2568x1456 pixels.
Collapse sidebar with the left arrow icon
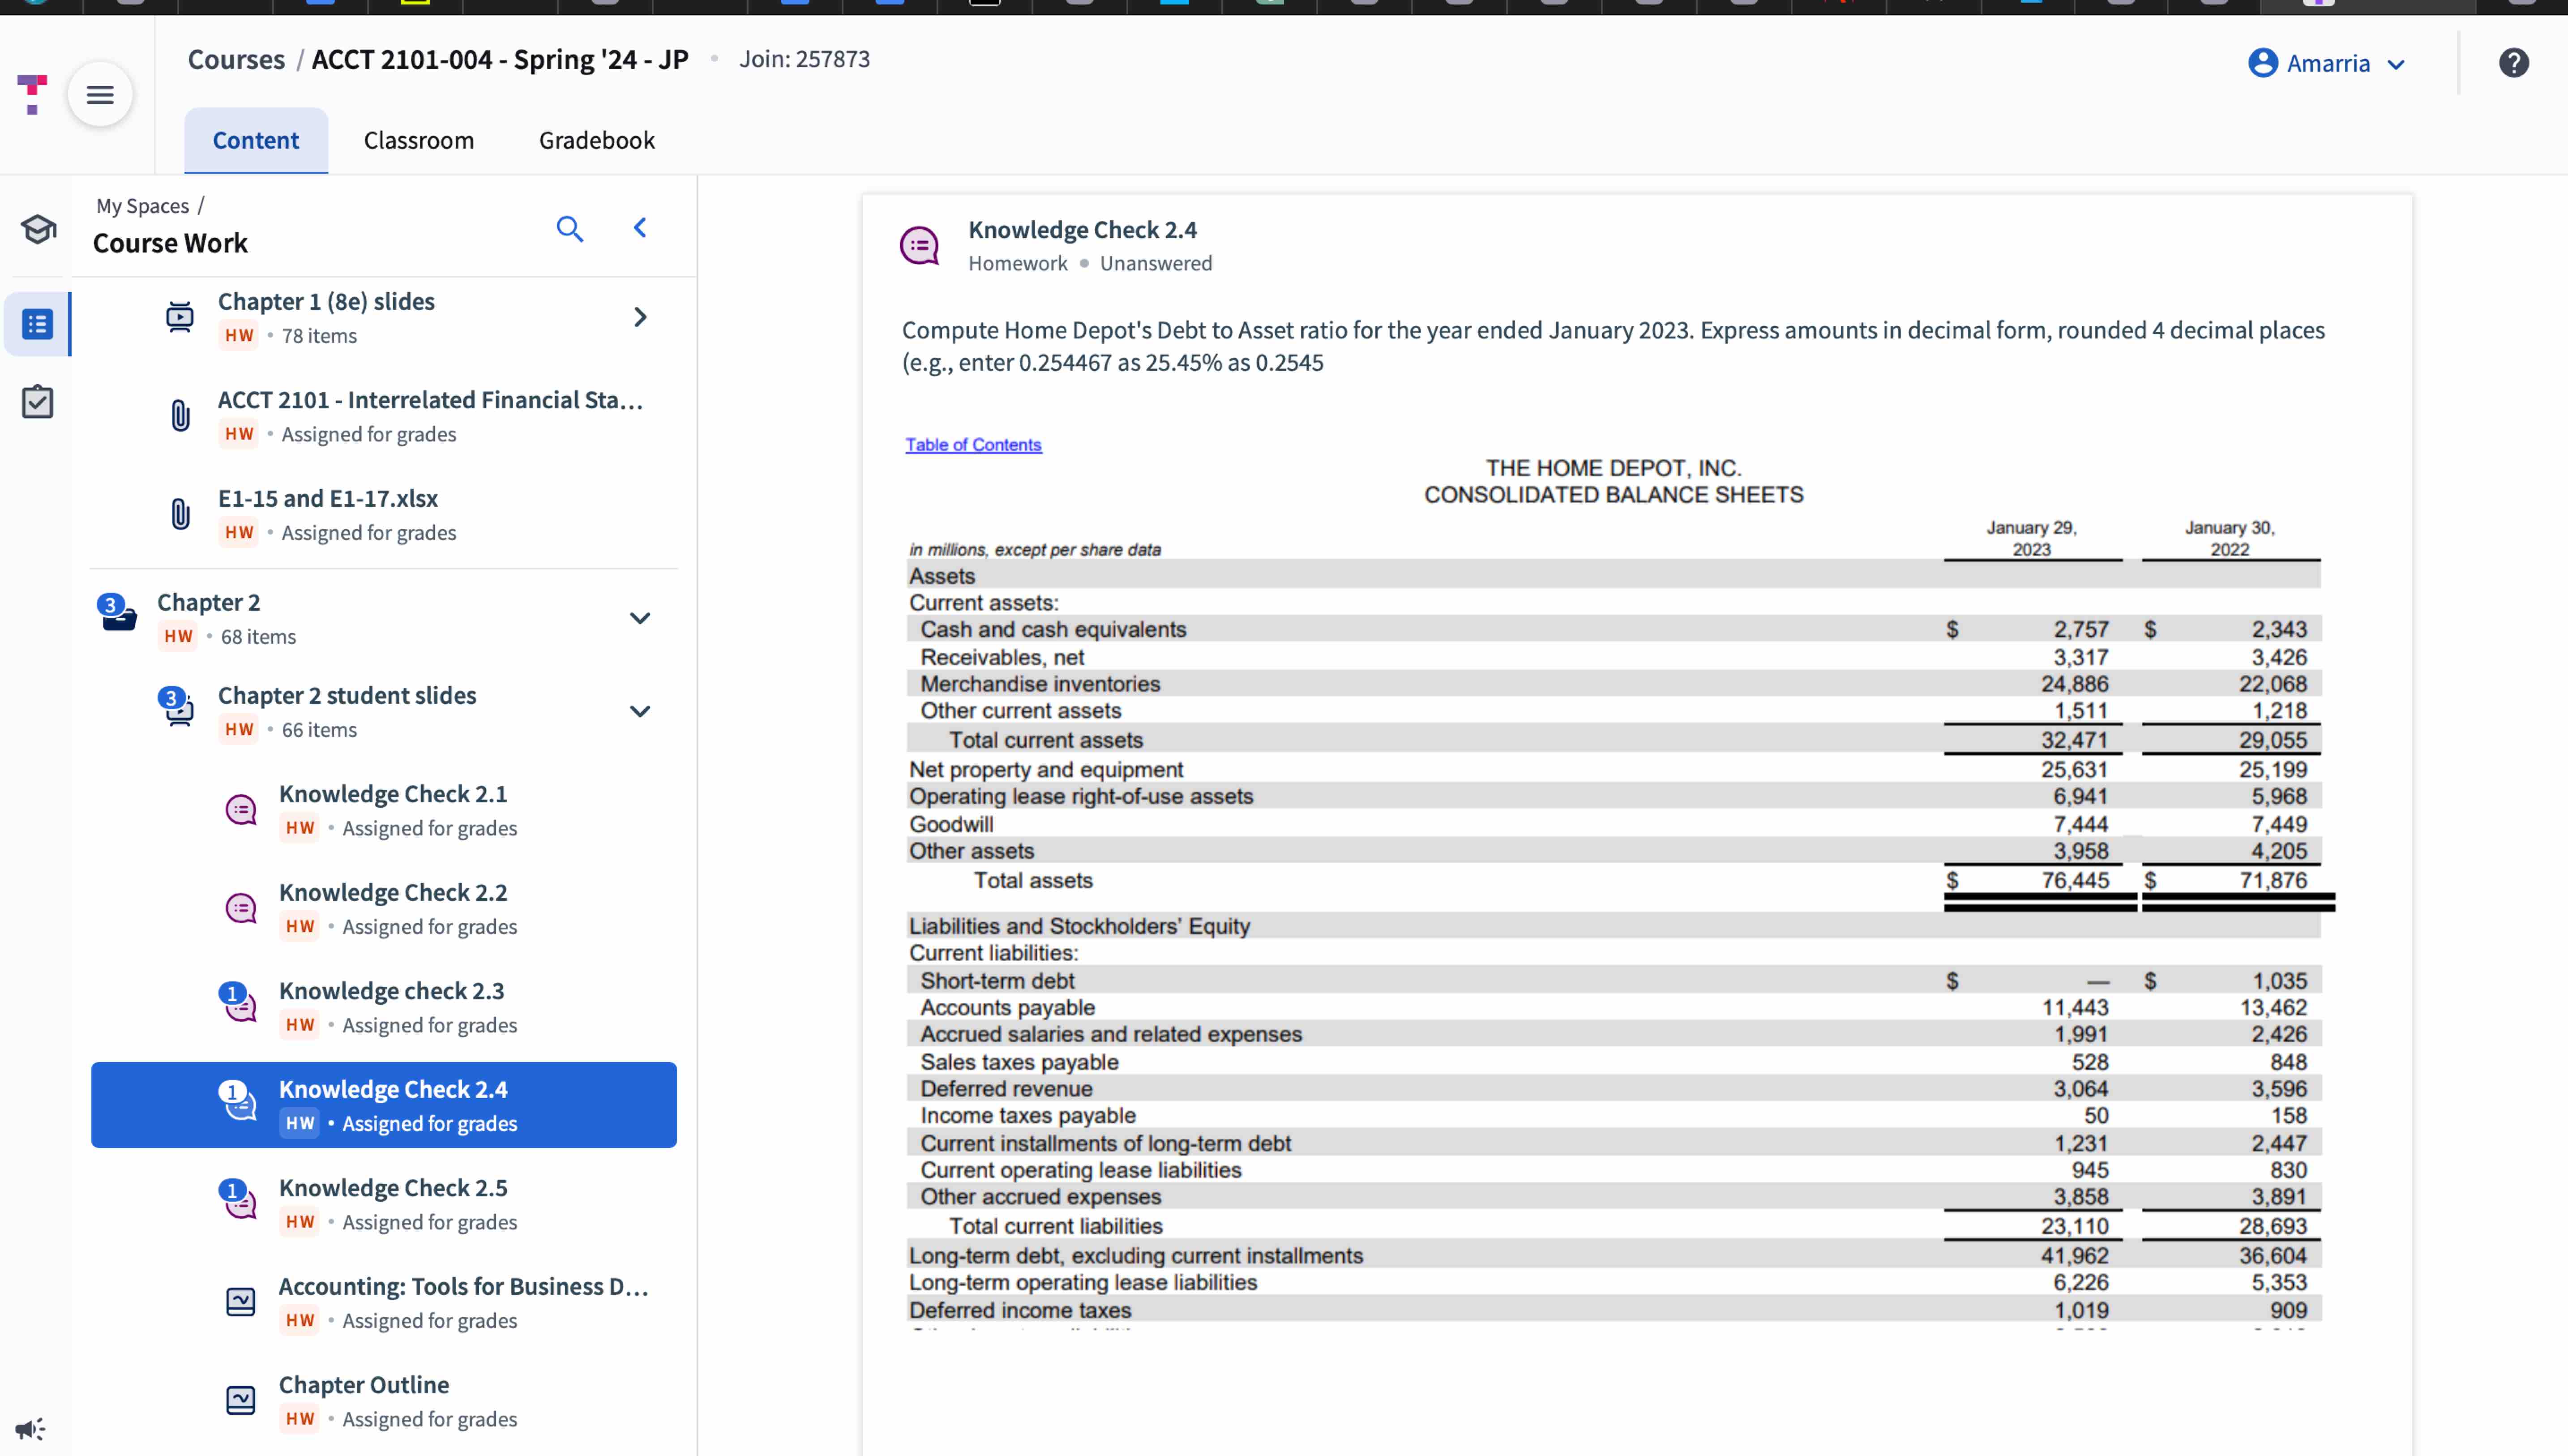point(640,228)
